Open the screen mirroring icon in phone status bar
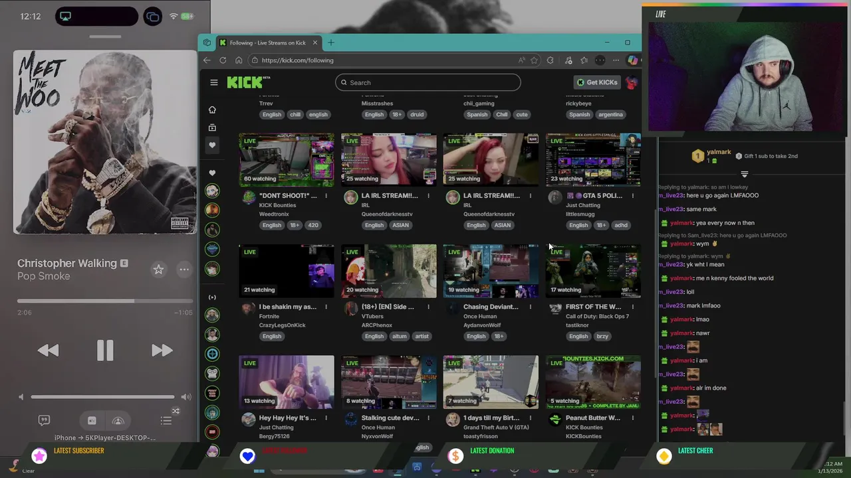Screen dimensions: 851x478 (x=152, y=17)
